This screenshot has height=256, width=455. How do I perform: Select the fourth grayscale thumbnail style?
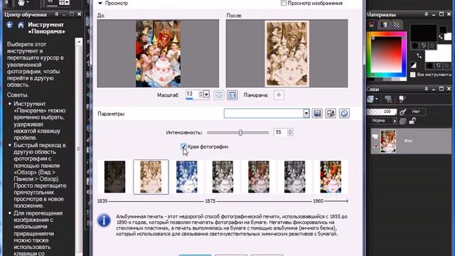point(223,177)
